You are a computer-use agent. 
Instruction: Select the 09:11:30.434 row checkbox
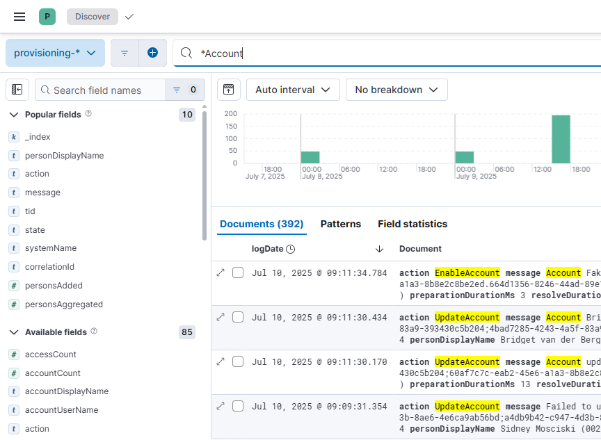238,317
